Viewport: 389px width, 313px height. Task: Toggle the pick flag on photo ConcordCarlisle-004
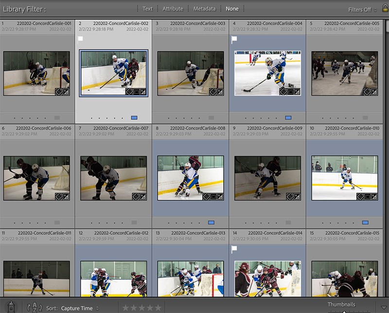[234, 38]
